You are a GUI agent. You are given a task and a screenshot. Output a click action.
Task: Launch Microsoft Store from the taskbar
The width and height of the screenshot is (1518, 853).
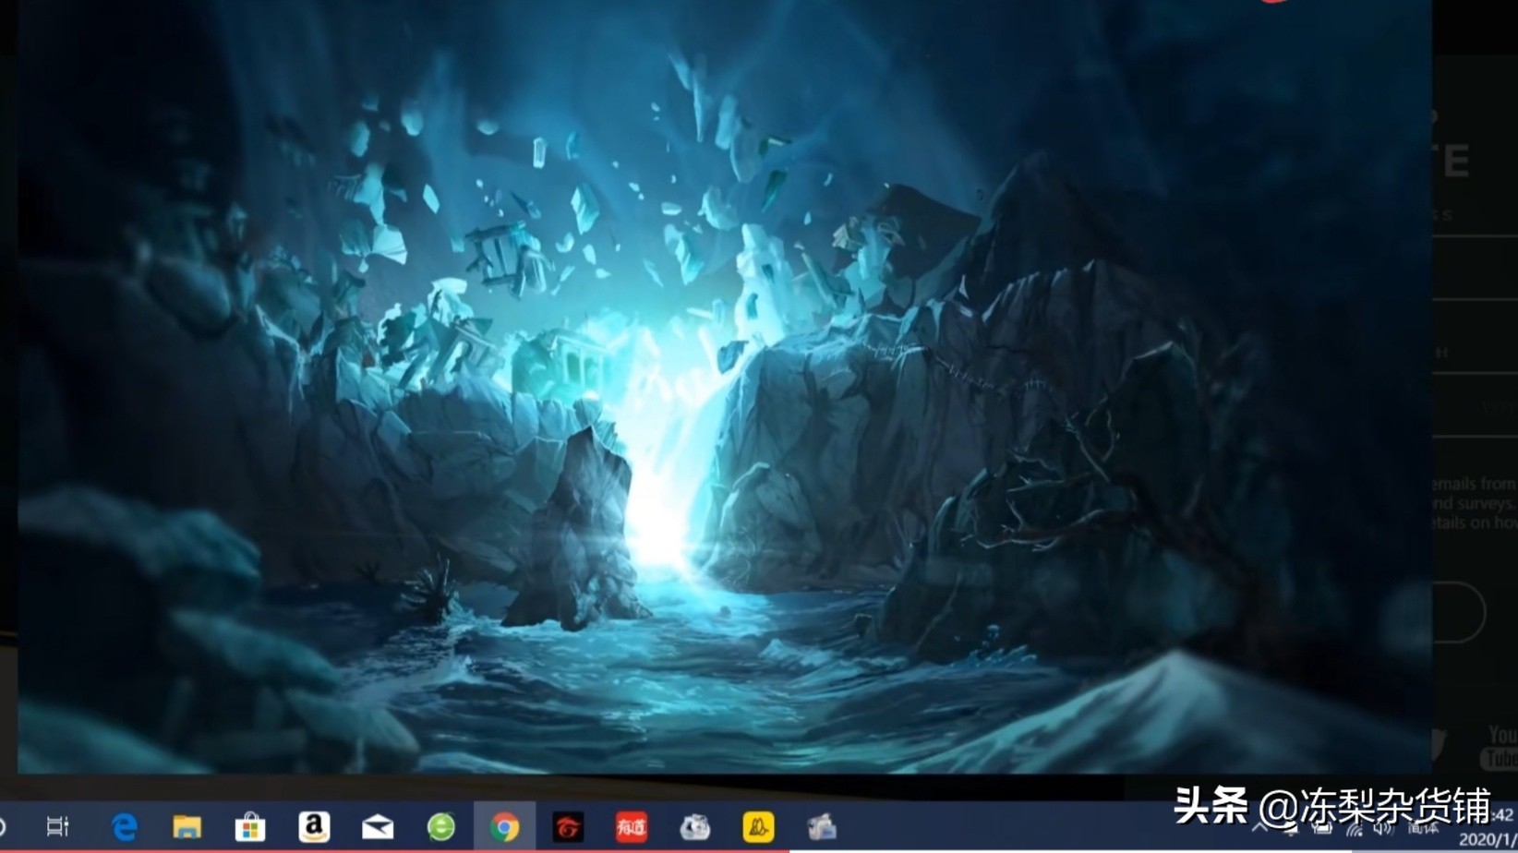250,826
